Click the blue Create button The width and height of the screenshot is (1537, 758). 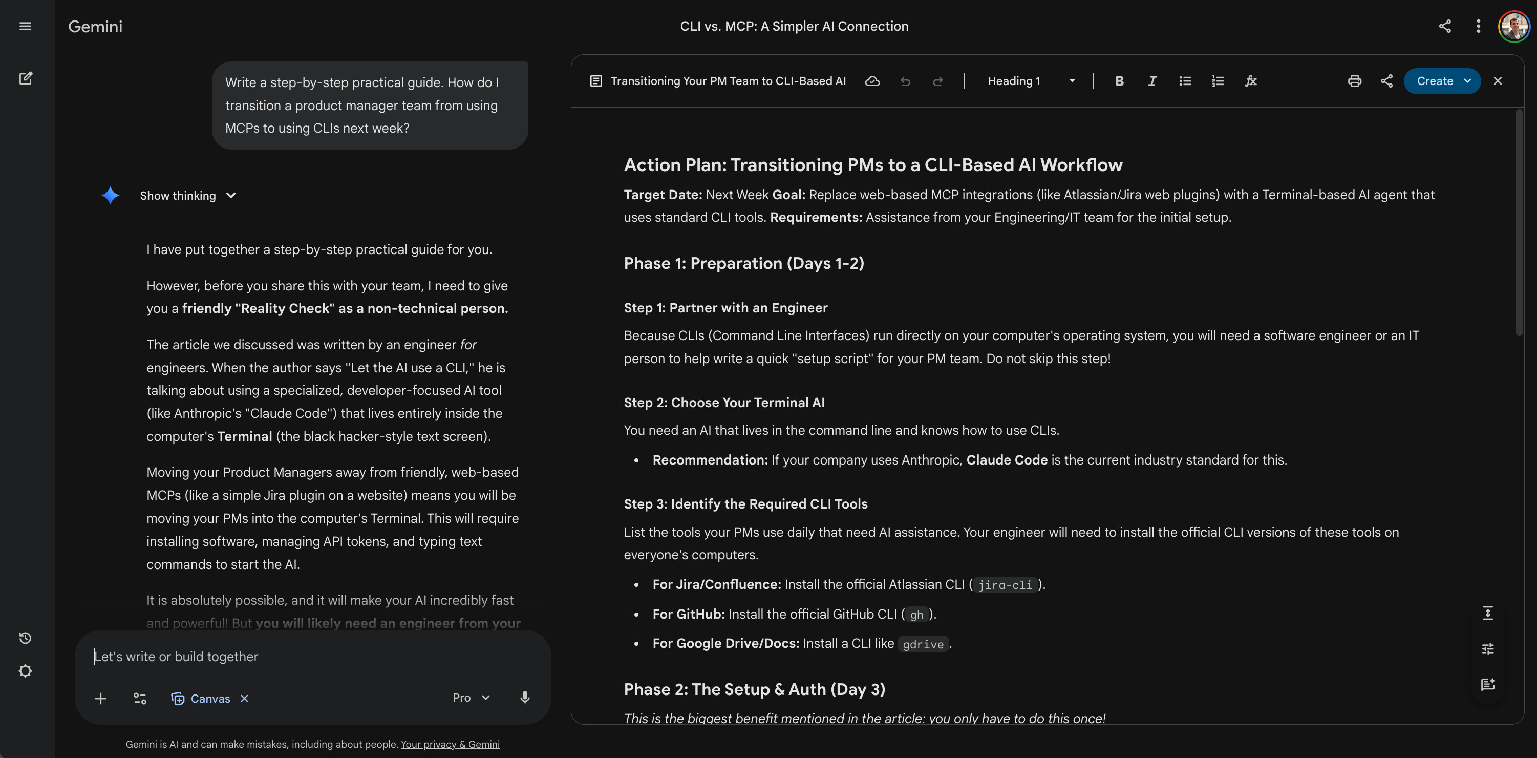click(1435, 81)
